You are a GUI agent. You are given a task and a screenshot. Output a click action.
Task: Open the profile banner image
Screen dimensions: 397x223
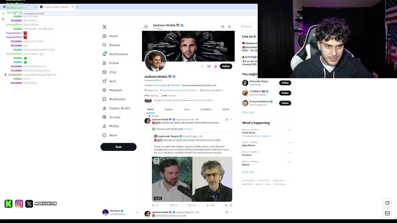coord(188,46)
